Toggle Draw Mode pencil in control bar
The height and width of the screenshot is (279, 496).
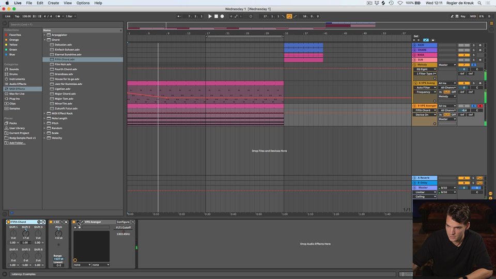(x=452, y=16)
